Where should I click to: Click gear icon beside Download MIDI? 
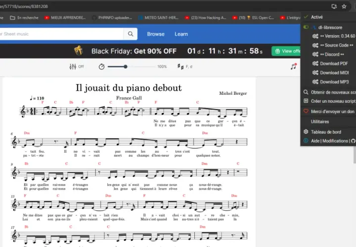tap(315, 73)
